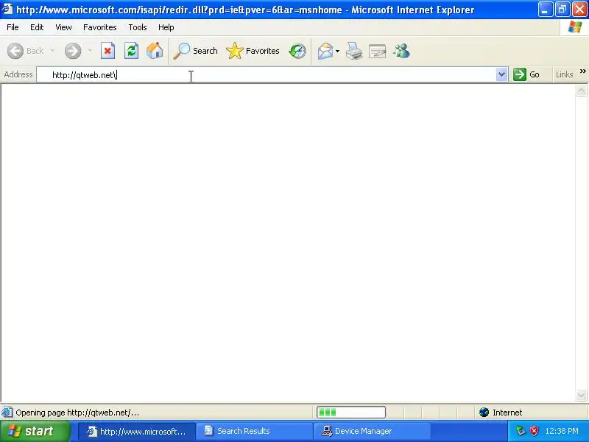Click the status bar page icon
The image size is (589, 442).
click(7, 413)
